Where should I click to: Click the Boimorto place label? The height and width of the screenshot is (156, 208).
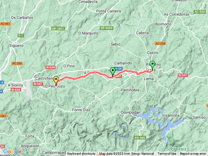(163, 24)
